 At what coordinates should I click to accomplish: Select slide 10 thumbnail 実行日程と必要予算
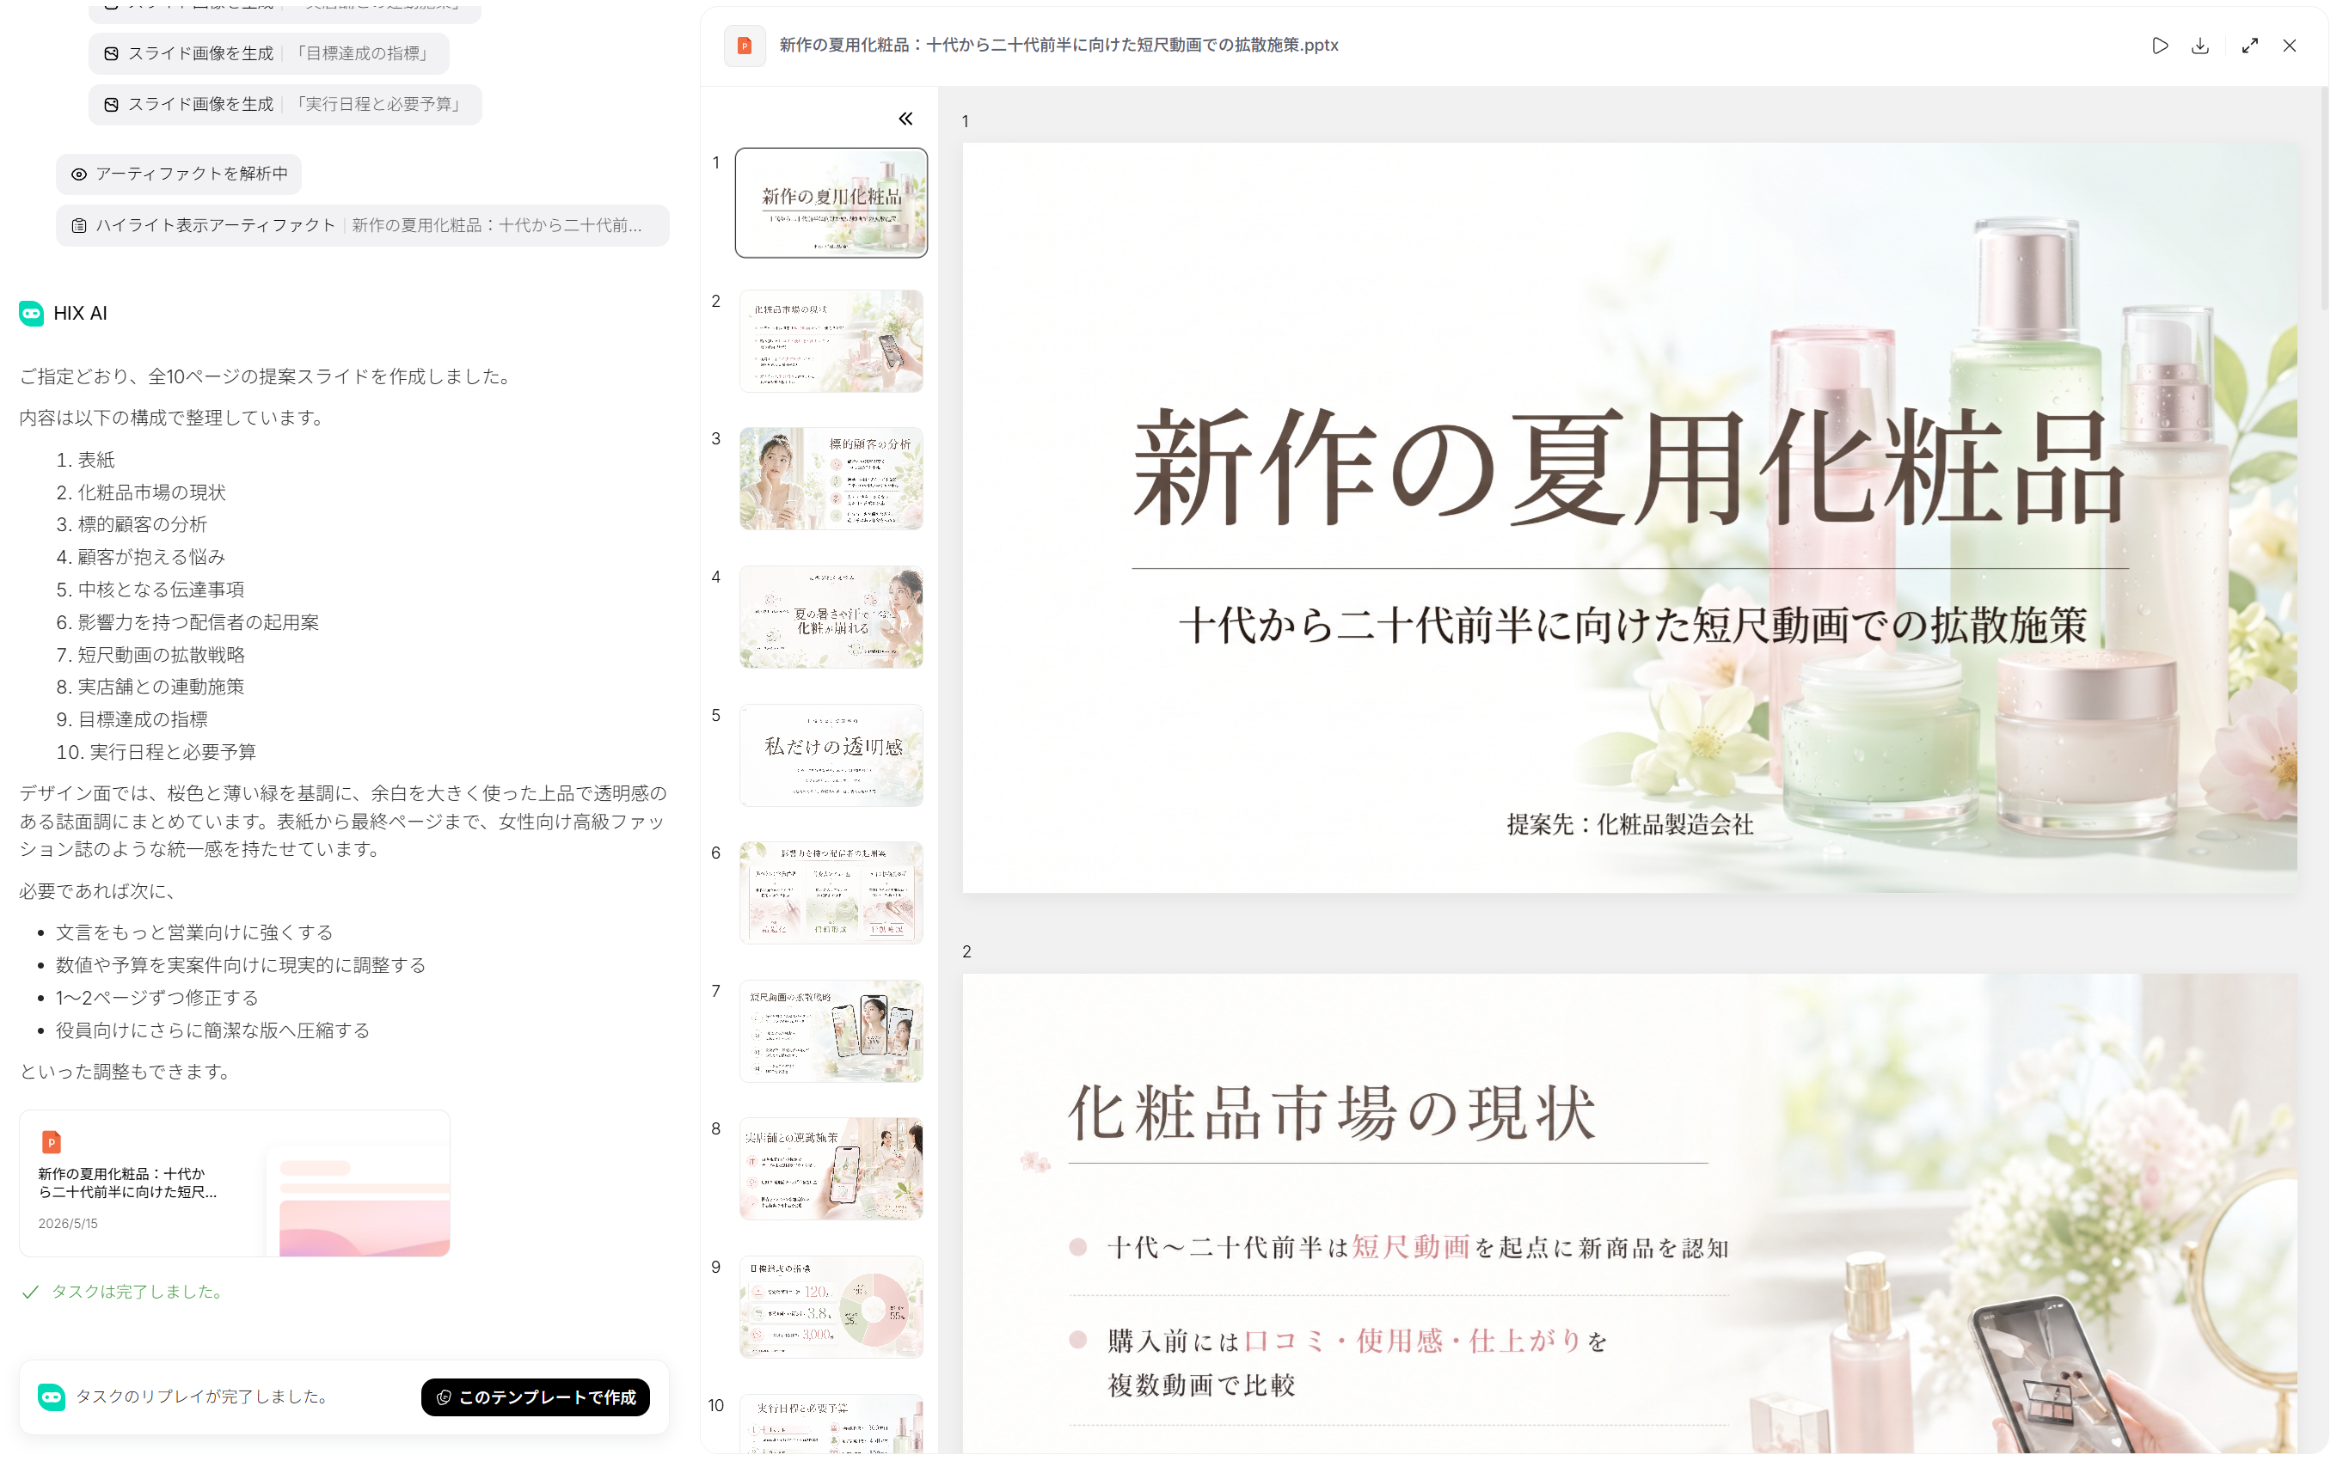point(831,1423)
